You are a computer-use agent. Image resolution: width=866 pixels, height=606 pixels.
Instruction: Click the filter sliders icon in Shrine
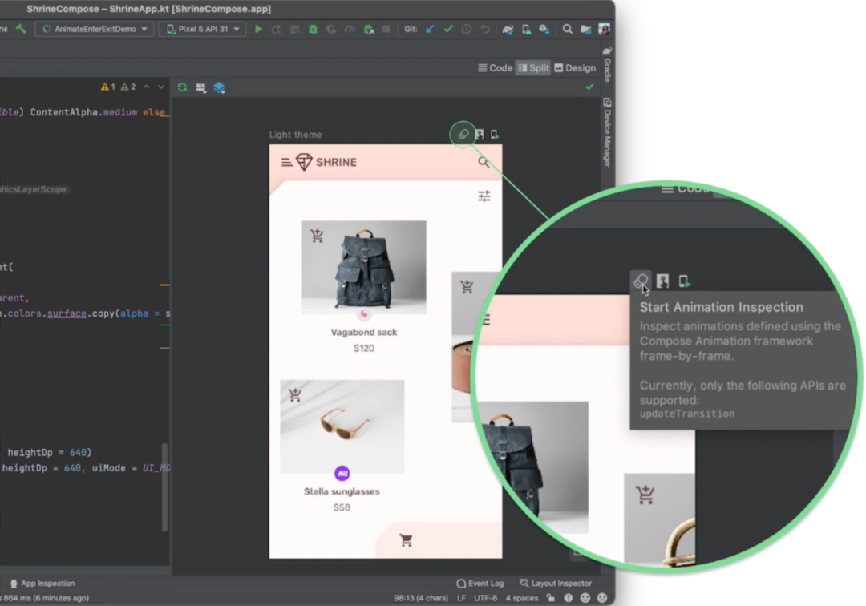tap(484, 196)
